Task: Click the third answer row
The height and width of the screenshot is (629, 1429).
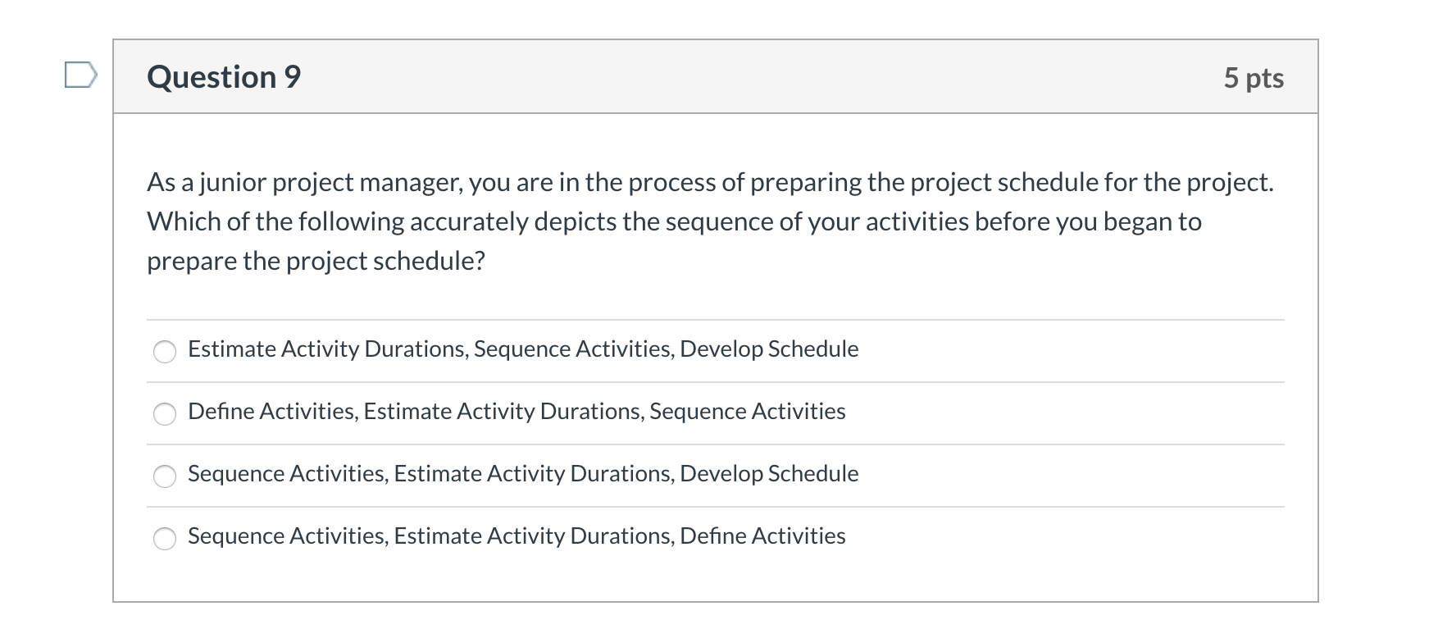Action: pos(522,474)
